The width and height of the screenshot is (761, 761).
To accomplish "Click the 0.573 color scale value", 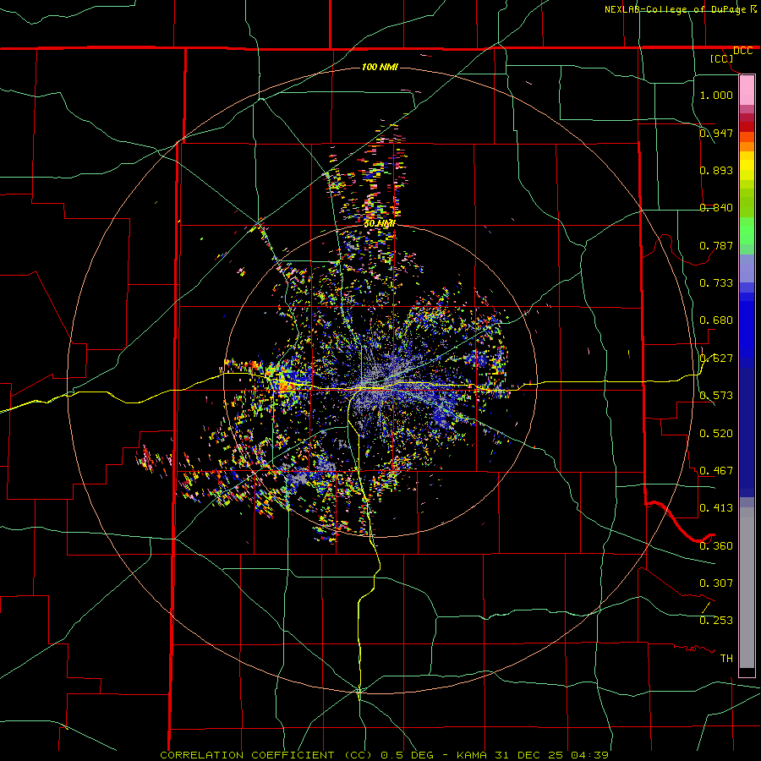I will pos(716,396).
